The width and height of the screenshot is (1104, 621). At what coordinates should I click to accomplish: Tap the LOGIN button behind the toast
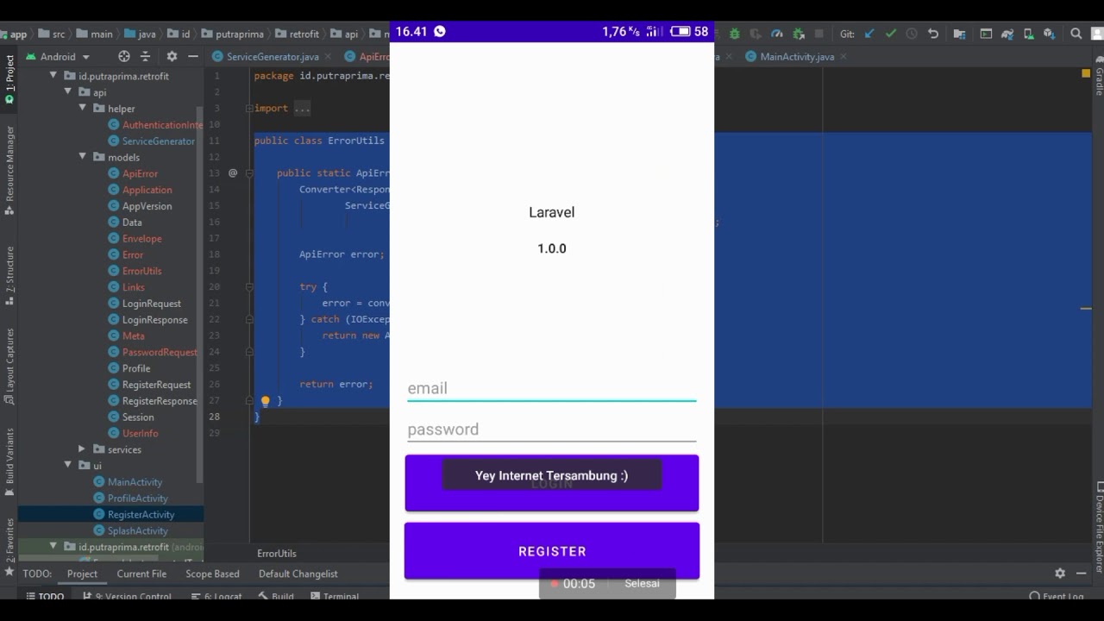point(552,484)
